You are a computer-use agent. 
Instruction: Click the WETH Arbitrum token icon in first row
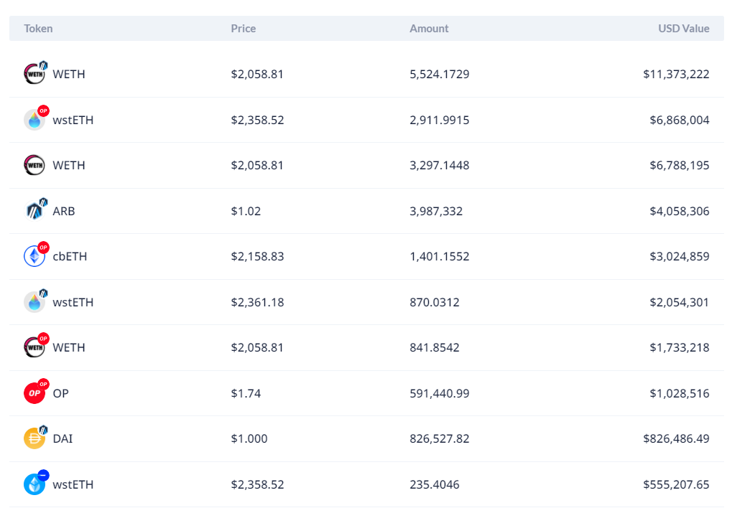coord(34,74)
